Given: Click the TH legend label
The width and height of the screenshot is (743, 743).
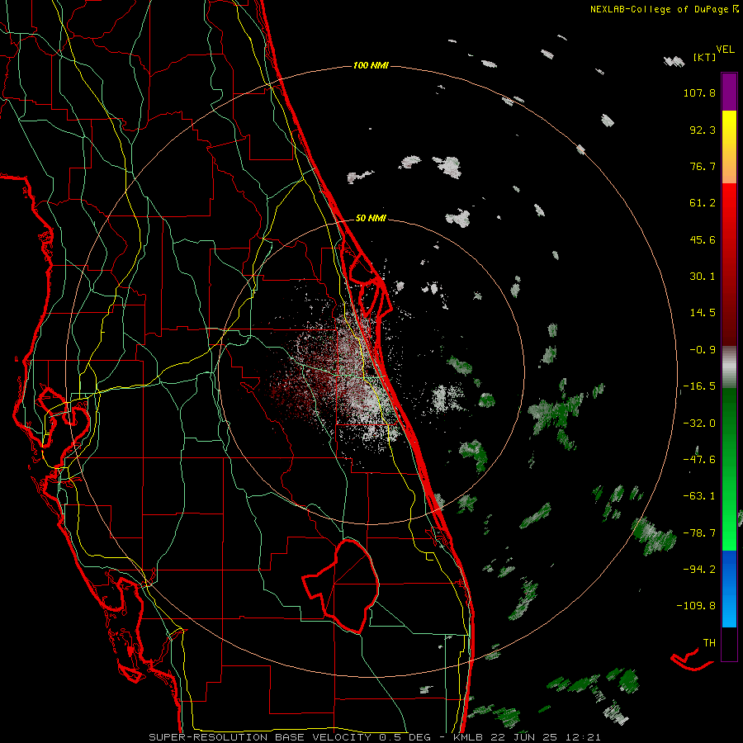Looking at the screenshot, I should 709,642.
